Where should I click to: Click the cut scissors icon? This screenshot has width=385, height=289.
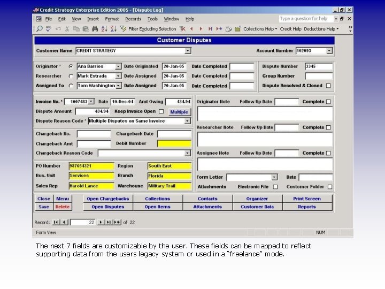(x=67, y=29)
